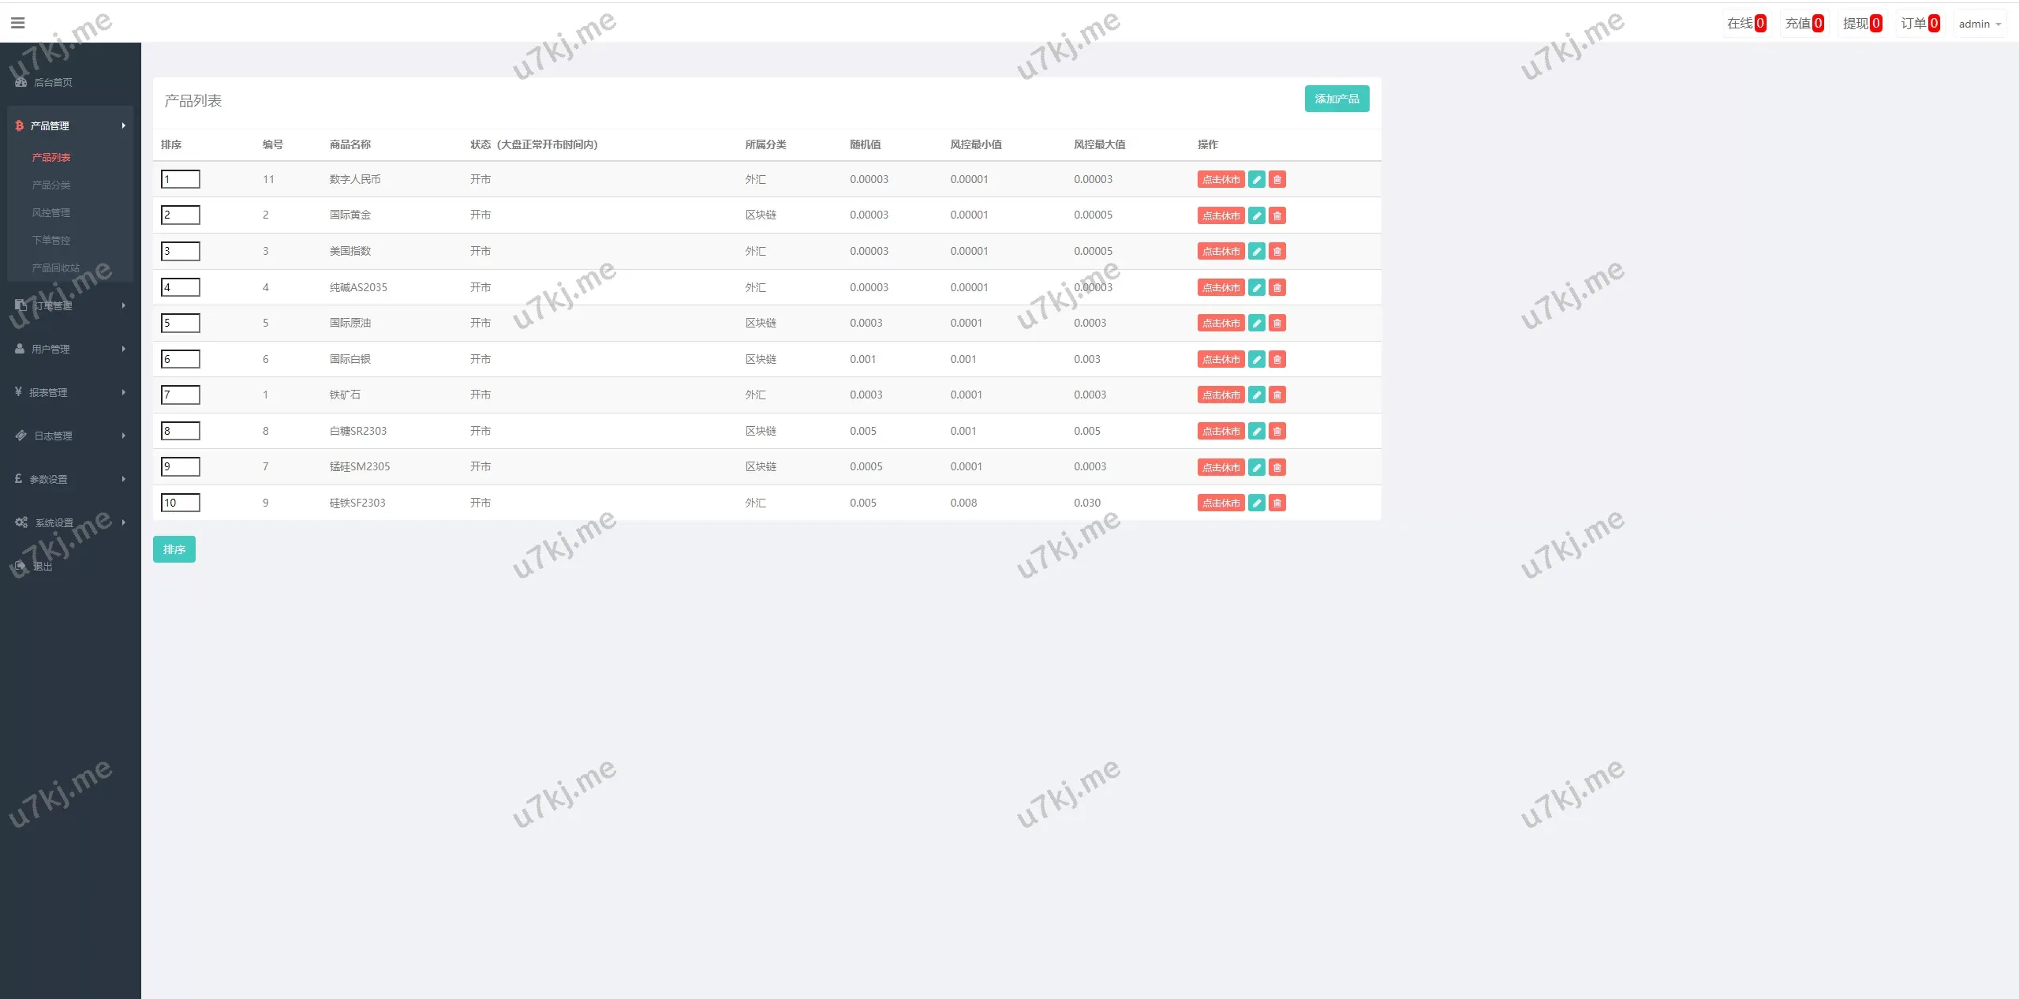Open admin account dropdown
This screenshot has width=2019, height=999.
pos(1979,24)
